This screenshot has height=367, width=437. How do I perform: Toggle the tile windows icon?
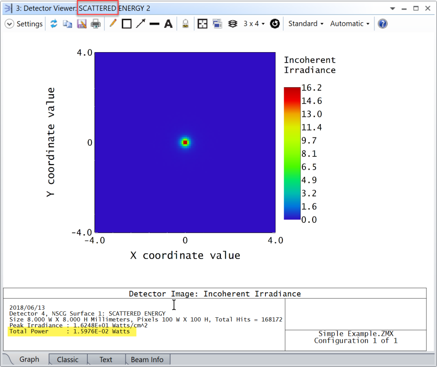(x=202, y=23)
